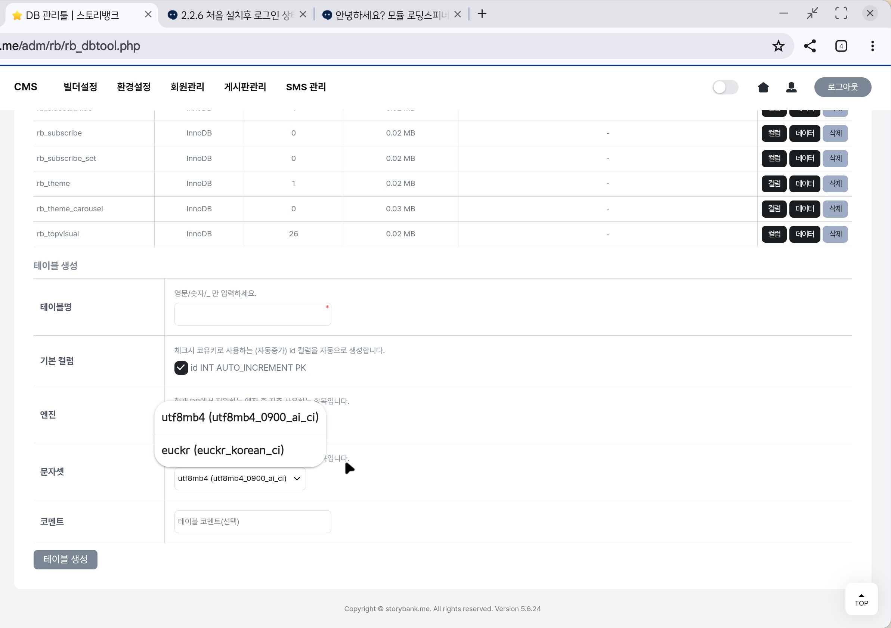Image resolution: width=891 pixels, height=628 pixels.
Task: Click 삭제 button for rb_topvisual row
Action: (x=835, y=234)
